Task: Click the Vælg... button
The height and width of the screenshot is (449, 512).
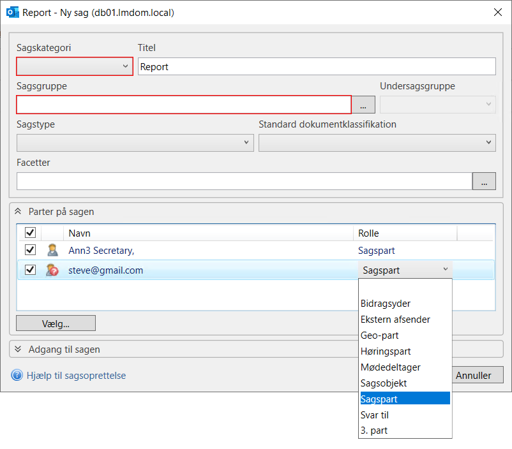Action: pyautogui.click(x=56, y=323)
